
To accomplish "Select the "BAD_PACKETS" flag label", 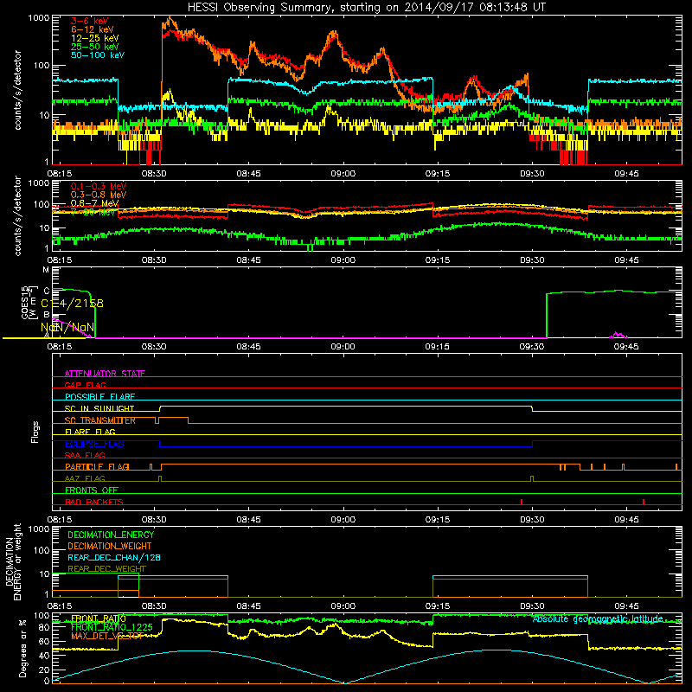I will click(x=94, y=502).
